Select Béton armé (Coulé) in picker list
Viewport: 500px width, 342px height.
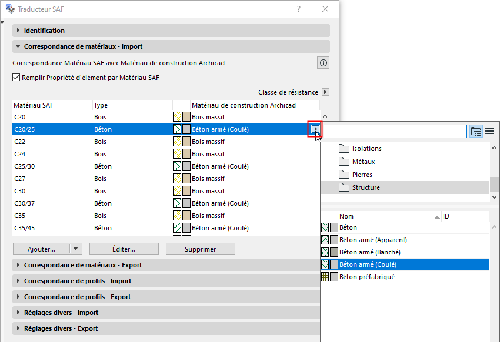click(x=405, y=264)
